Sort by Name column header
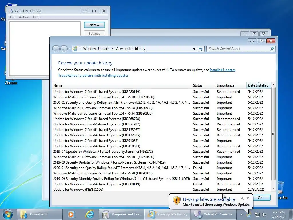This screenshot has height=220, width=293. coord(121,85)
